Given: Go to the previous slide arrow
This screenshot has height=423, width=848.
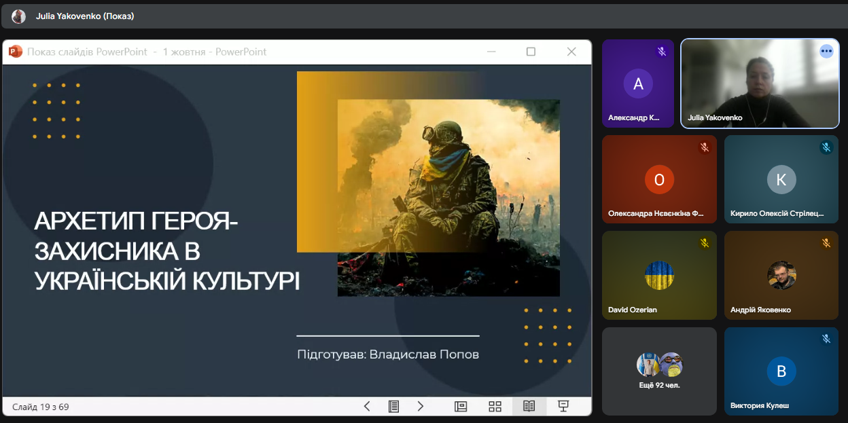Looking at the screenshot, I should pyautogui.click(x=367, y=406).
